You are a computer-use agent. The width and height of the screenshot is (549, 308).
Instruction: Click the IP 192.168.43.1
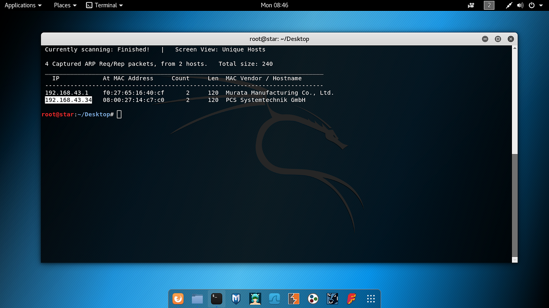coord(66,93)
